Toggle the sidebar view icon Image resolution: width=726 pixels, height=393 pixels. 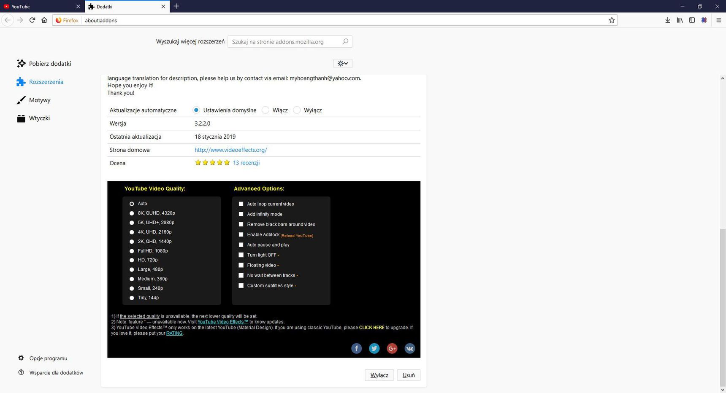pos(692,20)
